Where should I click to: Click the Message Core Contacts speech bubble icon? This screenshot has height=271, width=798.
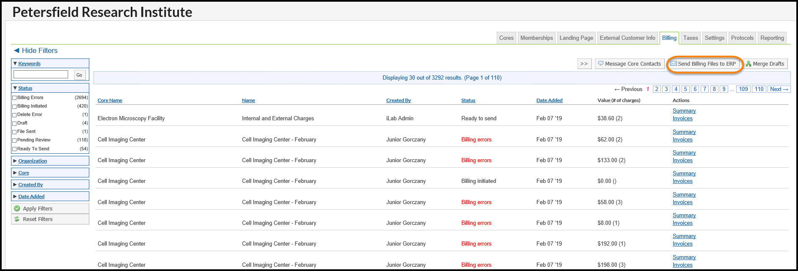[x=600, y=64]
